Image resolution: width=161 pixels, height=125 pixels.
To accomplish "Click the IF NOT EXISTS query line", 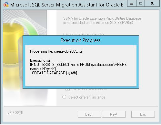I will pyautogui.click(x=78, y=65).
